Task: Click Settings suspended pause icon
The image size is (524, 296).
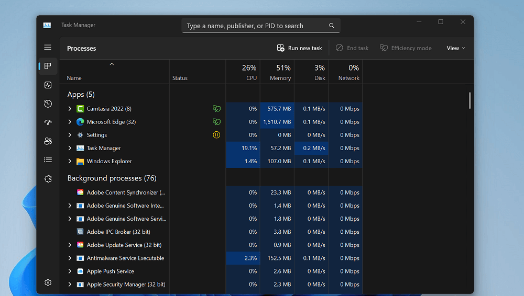Action: 216,135
